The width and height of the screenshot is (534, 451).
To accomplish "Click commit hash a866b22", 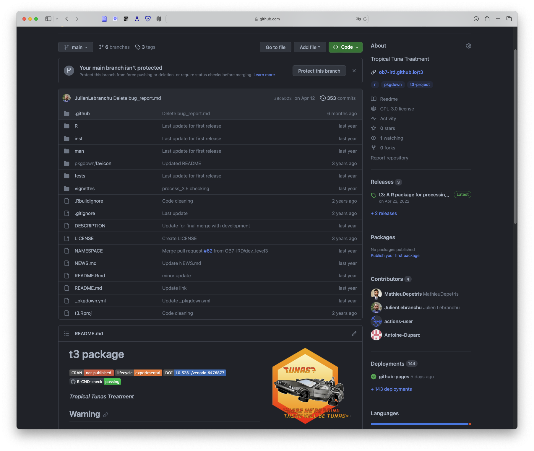I will tap(283, 98).
